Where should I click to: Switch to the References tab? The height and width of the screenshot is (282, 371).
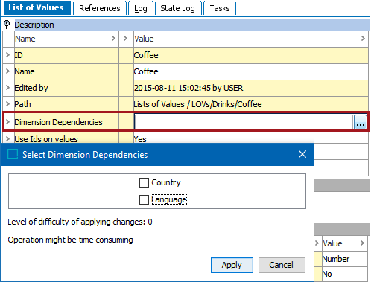pos(100,8)
